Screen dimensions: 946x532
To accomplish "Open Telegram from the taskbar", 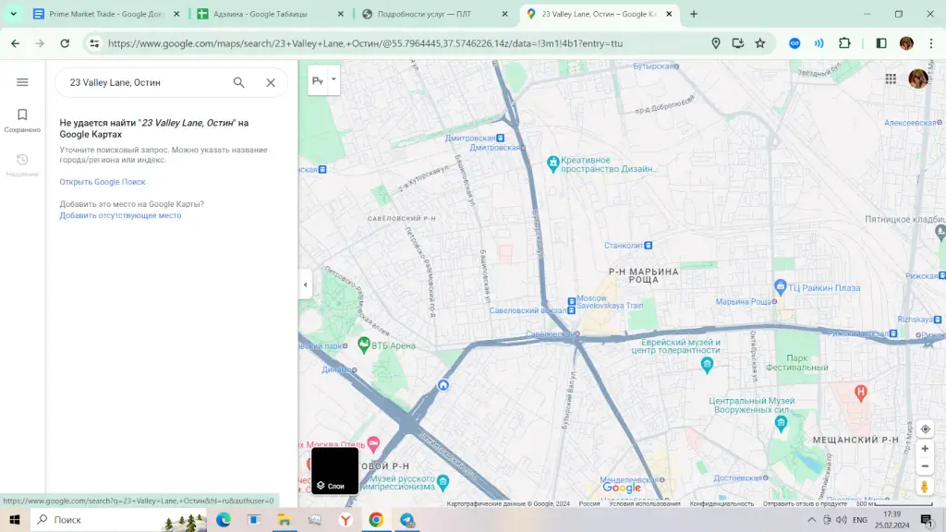I will tap(407, 519).
